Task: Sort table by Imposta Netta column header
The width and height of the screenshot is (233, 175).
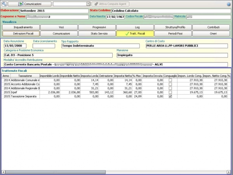Action: click(x=123, y=76)
